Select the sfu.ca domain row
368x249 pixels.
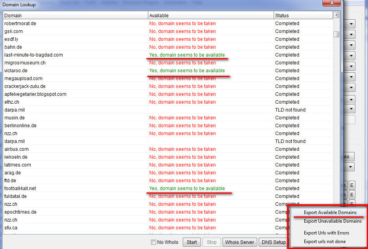168,228
